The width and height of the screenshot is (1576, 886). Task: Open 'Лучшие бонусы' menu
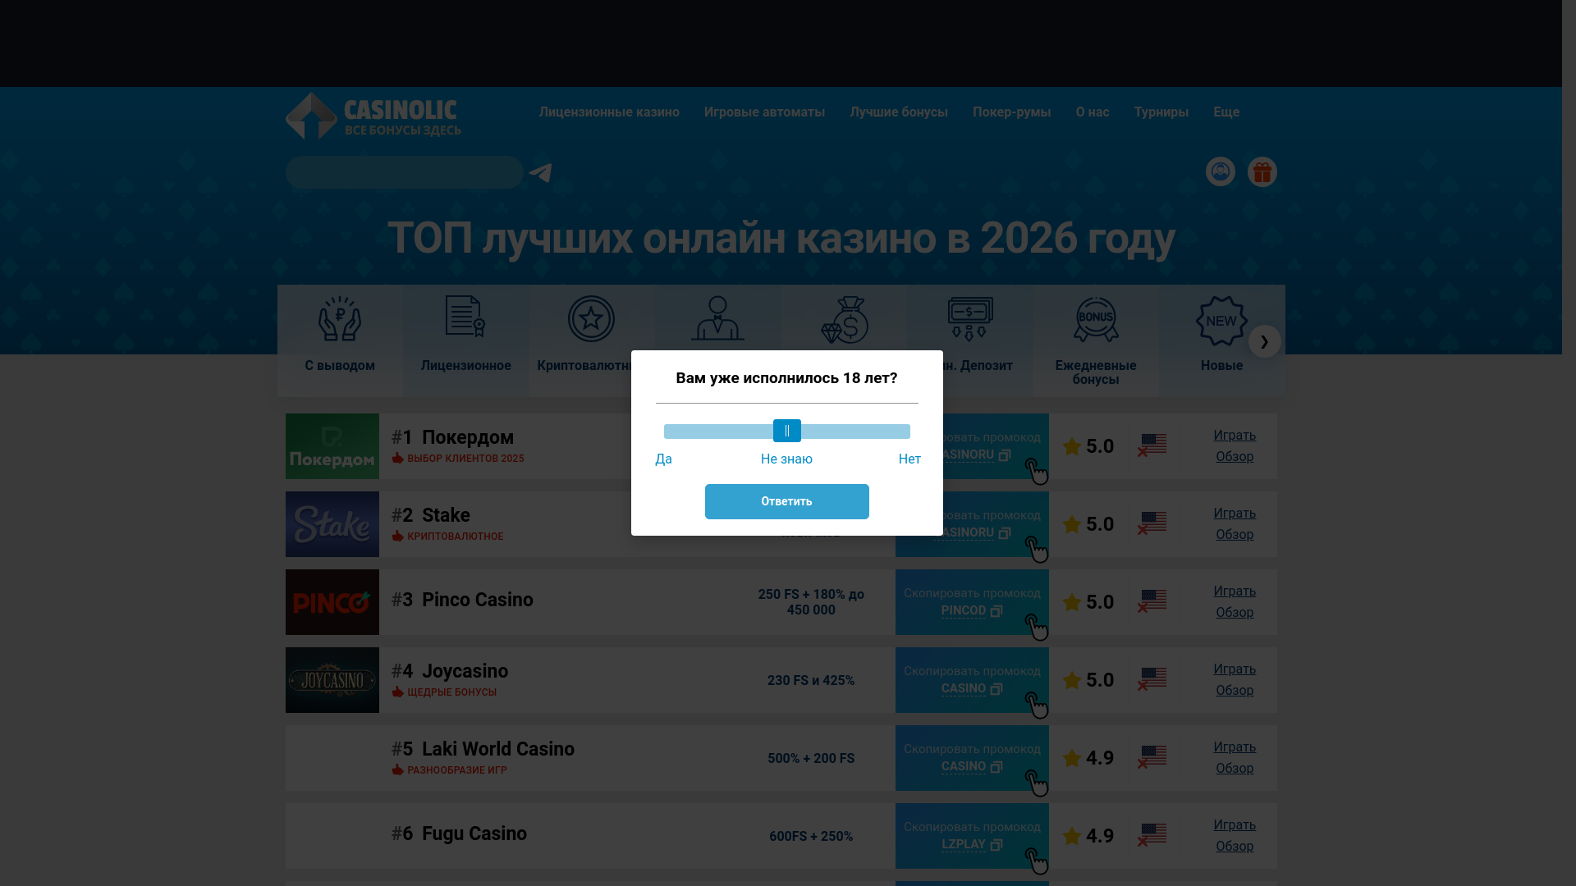coord(899,112)
